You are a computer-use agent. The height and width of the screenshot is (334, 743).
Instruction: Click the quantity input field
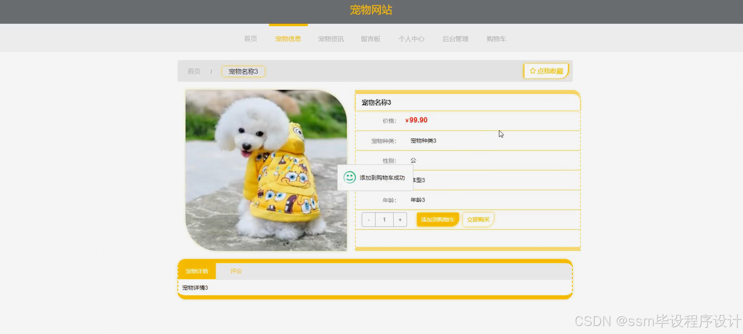(x=384, y=220)
